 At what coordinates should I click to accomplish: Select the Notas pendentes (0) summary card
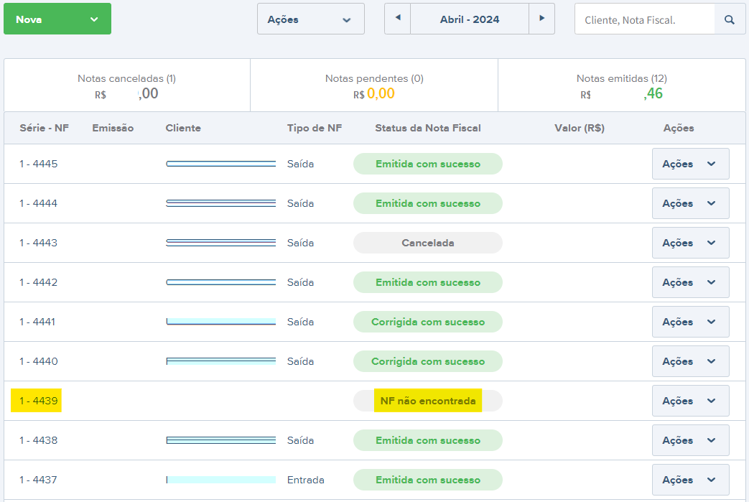(x=374, y=85)
